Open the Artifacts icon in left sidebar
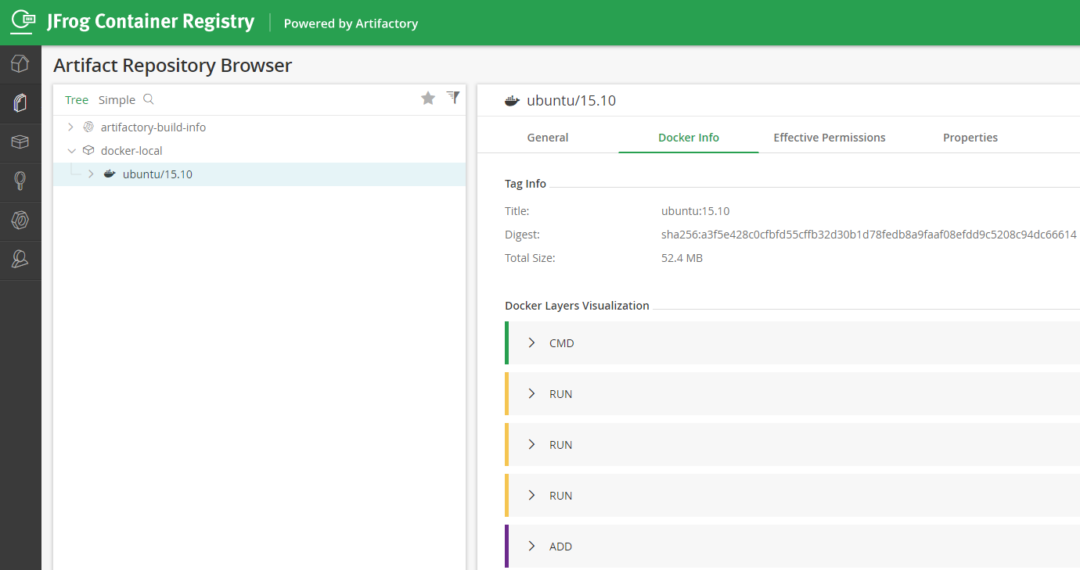 point(20,103)
